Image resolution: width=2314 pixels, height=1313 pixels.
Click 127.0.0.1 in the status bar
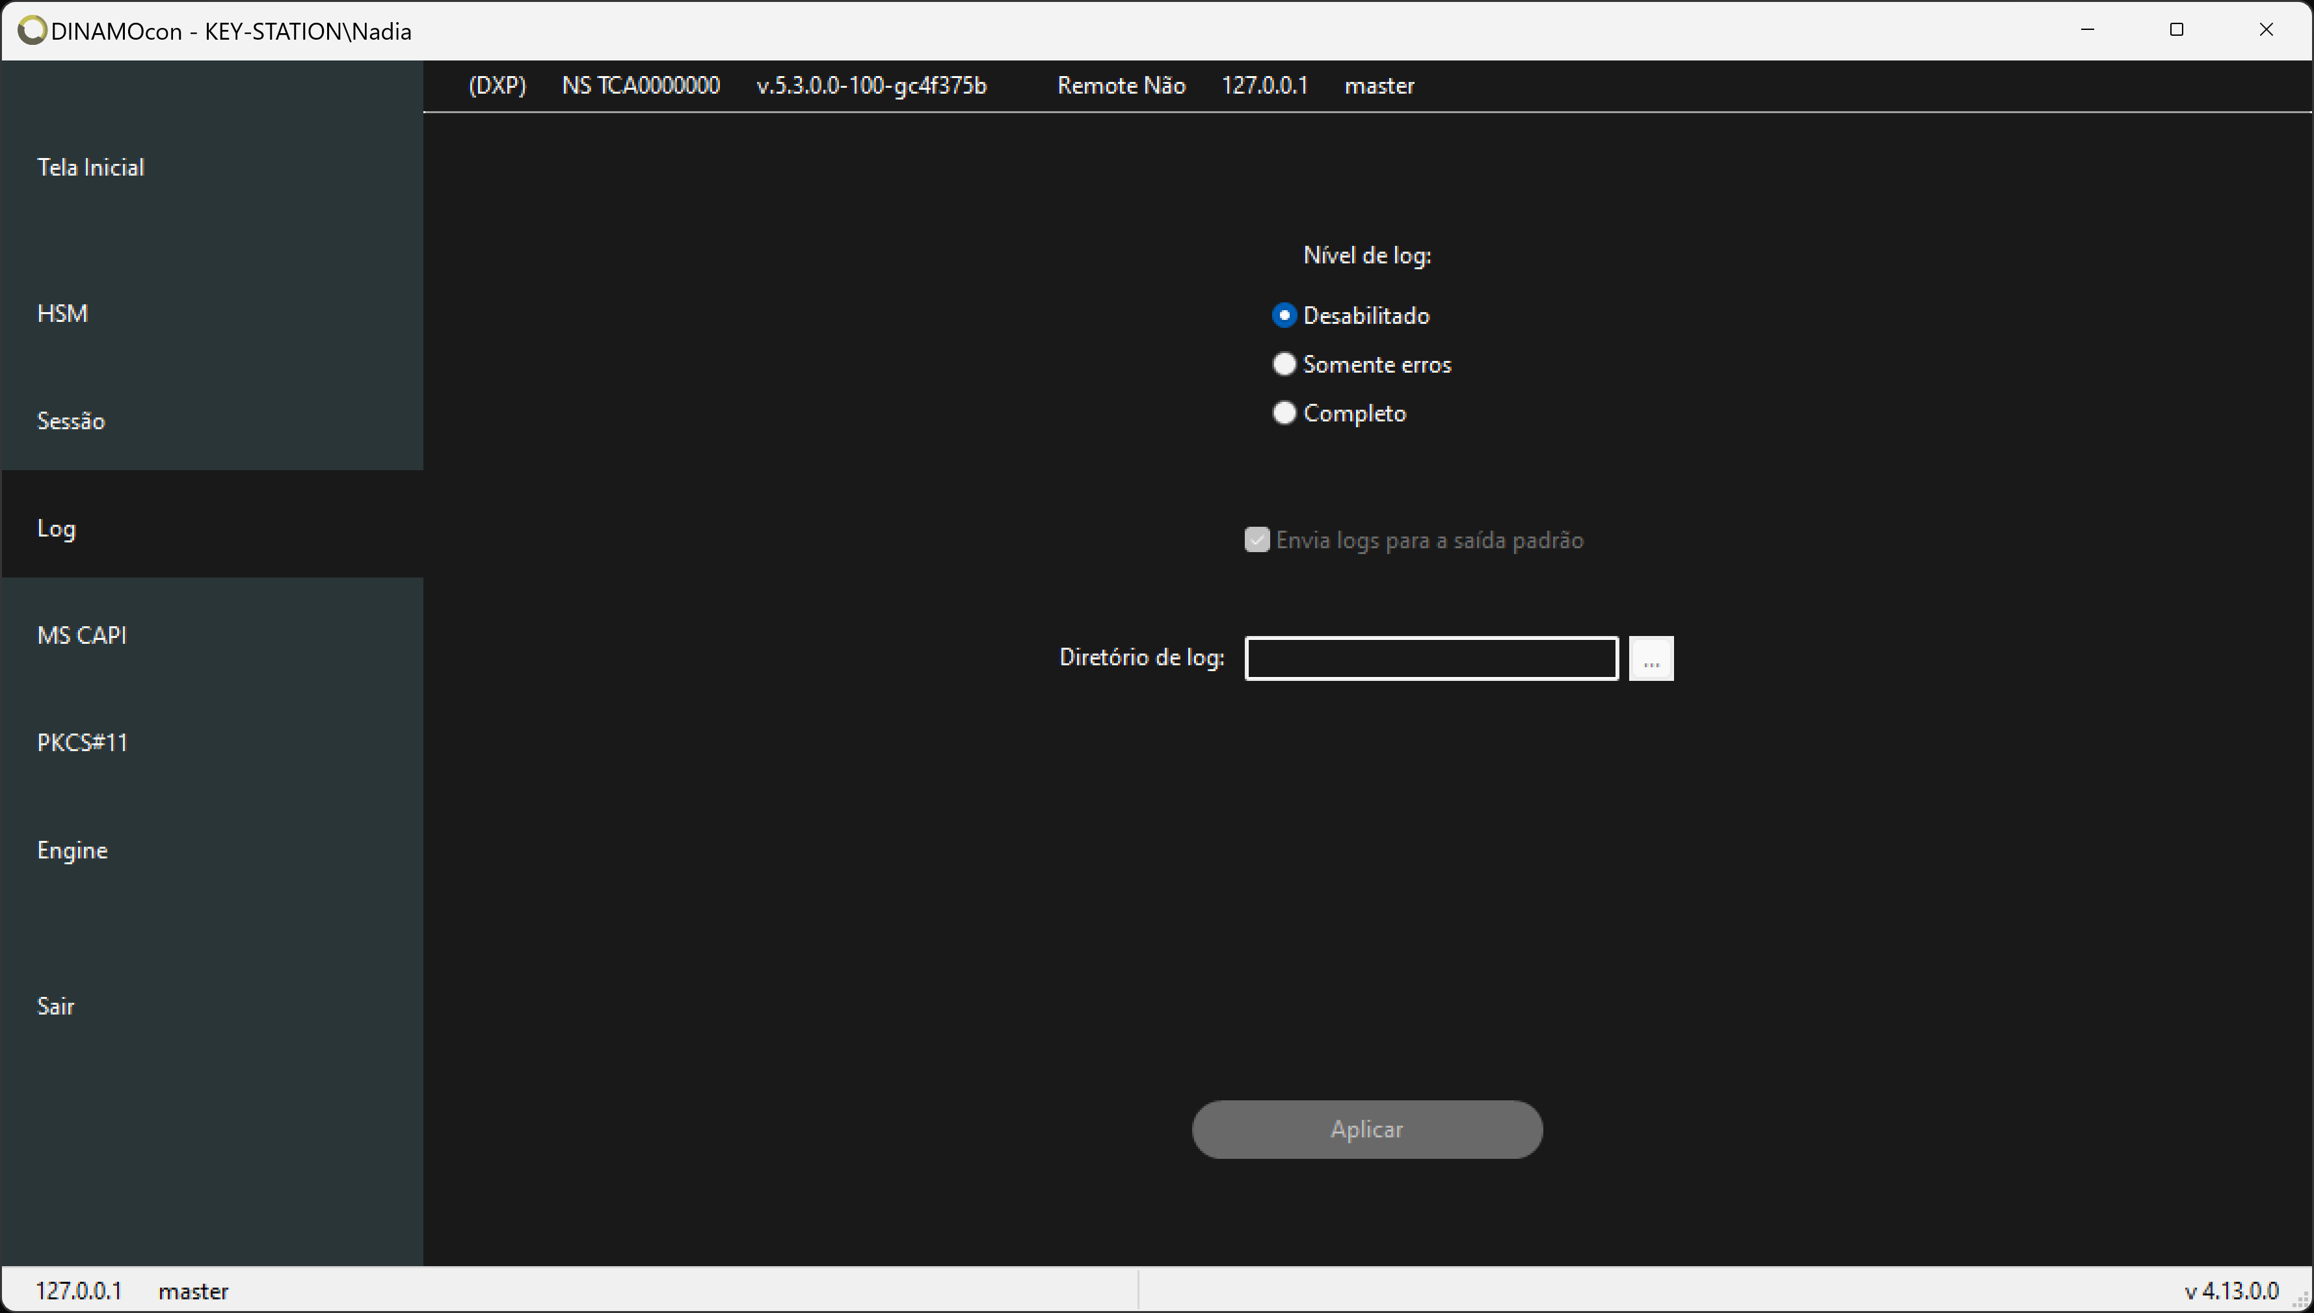pos(79,1290)
